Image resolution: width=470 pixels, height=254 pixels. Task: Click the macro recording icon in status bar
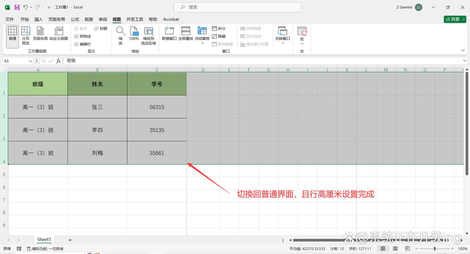click(x=19, y=249)
